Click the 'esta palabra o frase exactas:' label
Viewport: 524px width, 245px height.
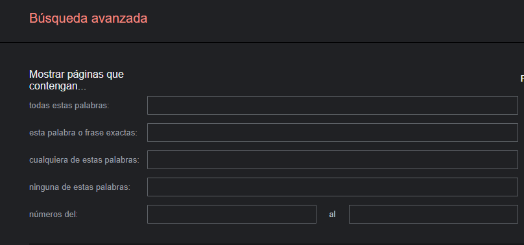(83, 132)
